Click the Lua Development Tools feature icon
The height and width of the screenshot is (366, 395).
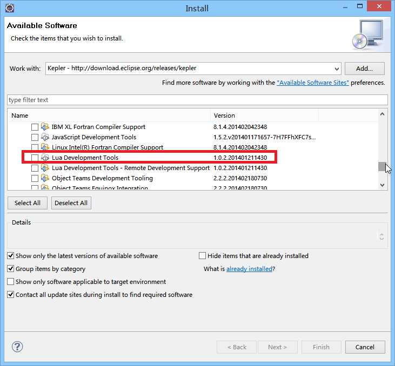pos(45,158)
